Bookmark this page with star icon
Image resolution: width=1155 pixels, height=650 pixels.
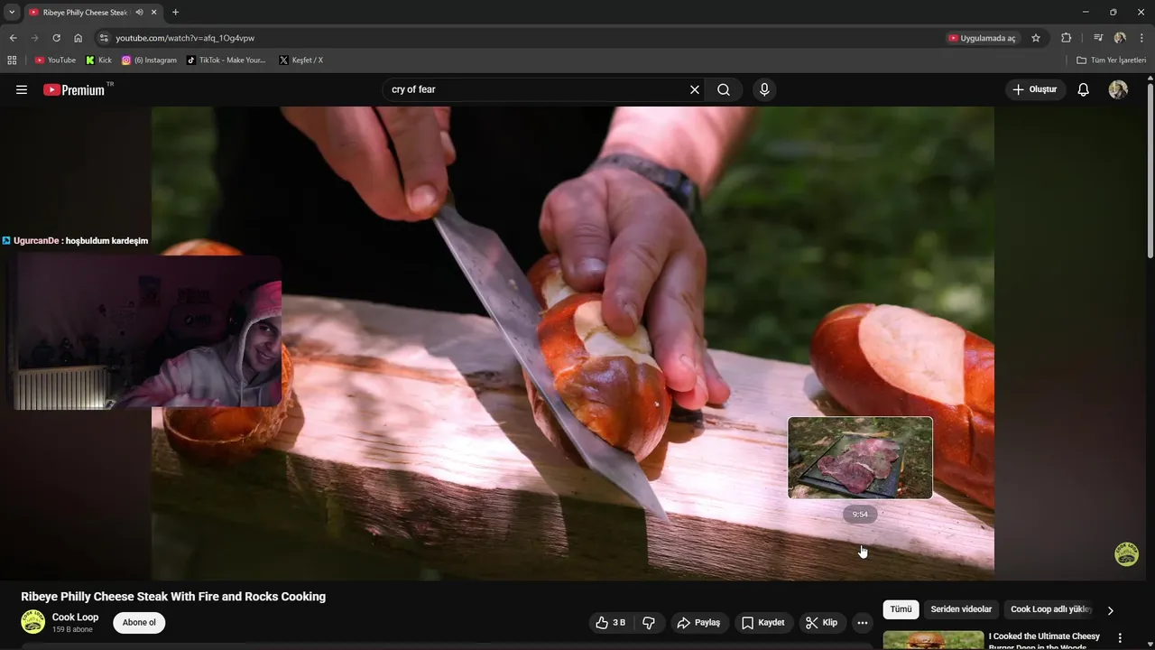click(x=1036, y=38)
